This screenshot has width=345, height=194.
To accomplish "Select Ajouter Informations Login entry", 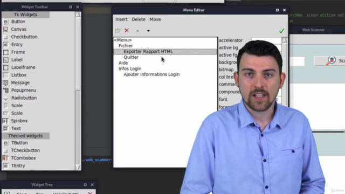I will click(151, 74).
